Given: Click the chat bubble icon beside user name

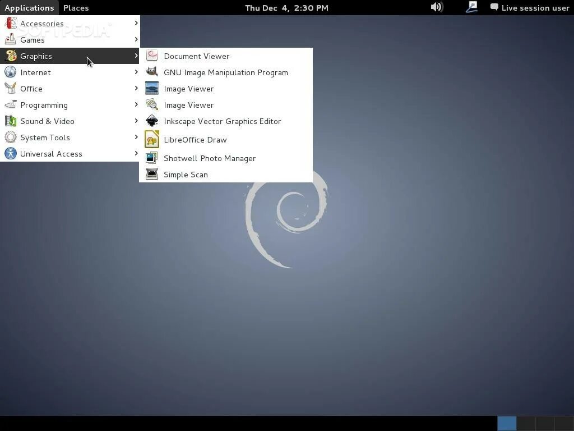Looking at the screenshot, I should 494,7.
